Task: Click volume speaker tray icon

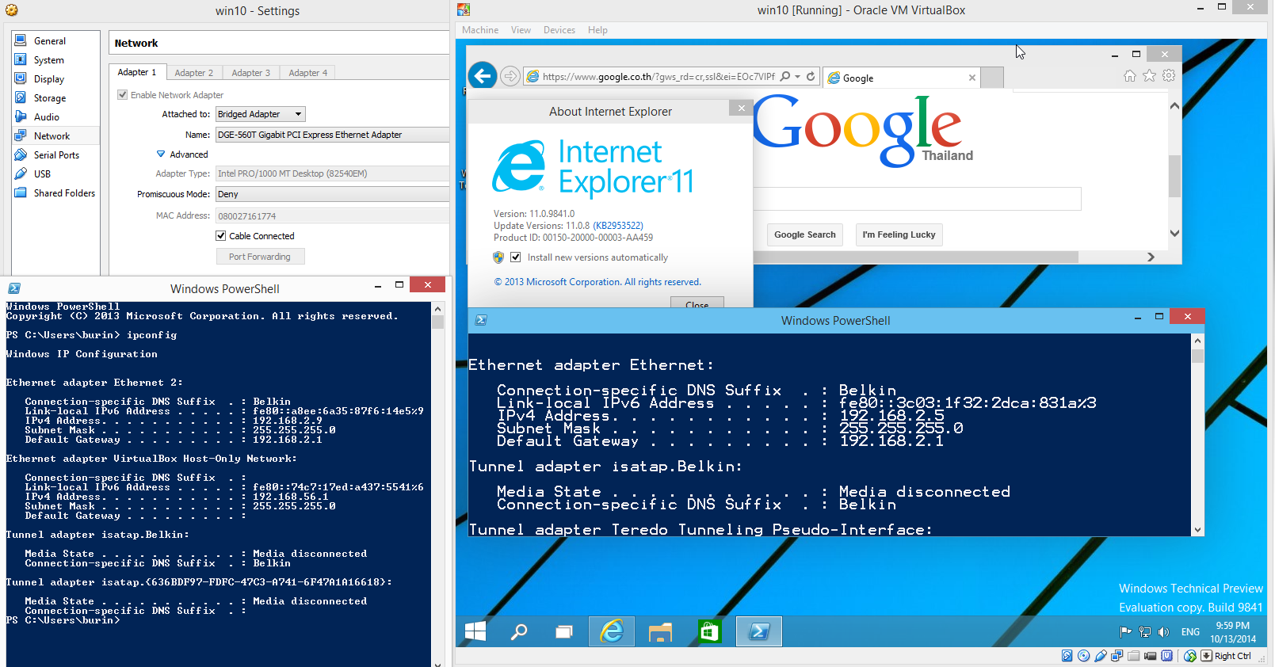Action: pyautogui.click(x=1163, y=632)
